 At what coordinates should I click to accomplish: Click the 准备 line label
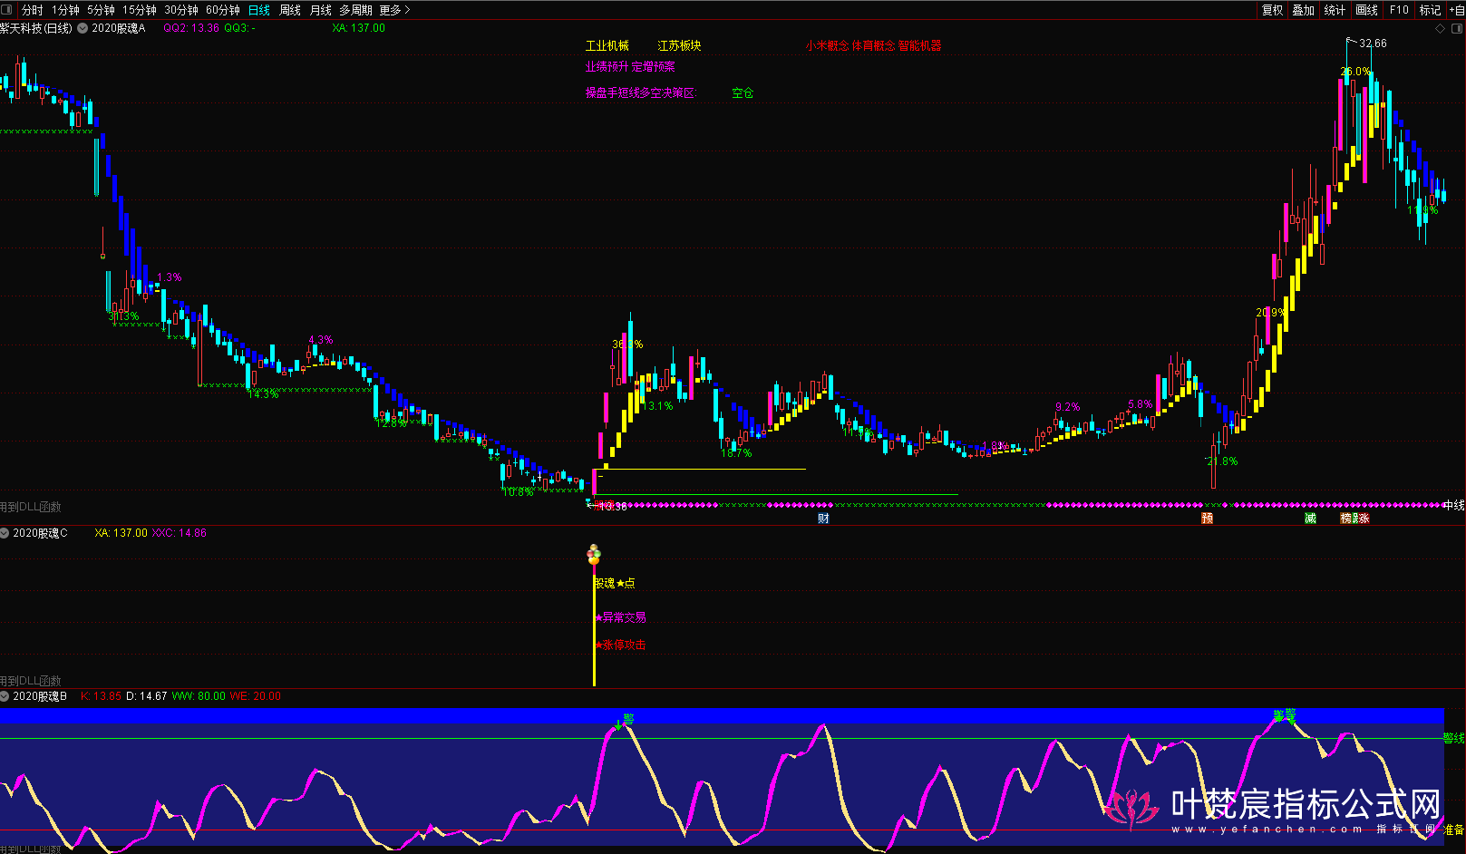[x=1454, y=830]
